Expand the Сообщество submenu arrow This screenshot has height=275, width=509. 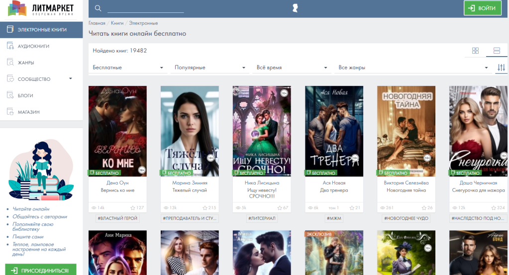[70, 78]
